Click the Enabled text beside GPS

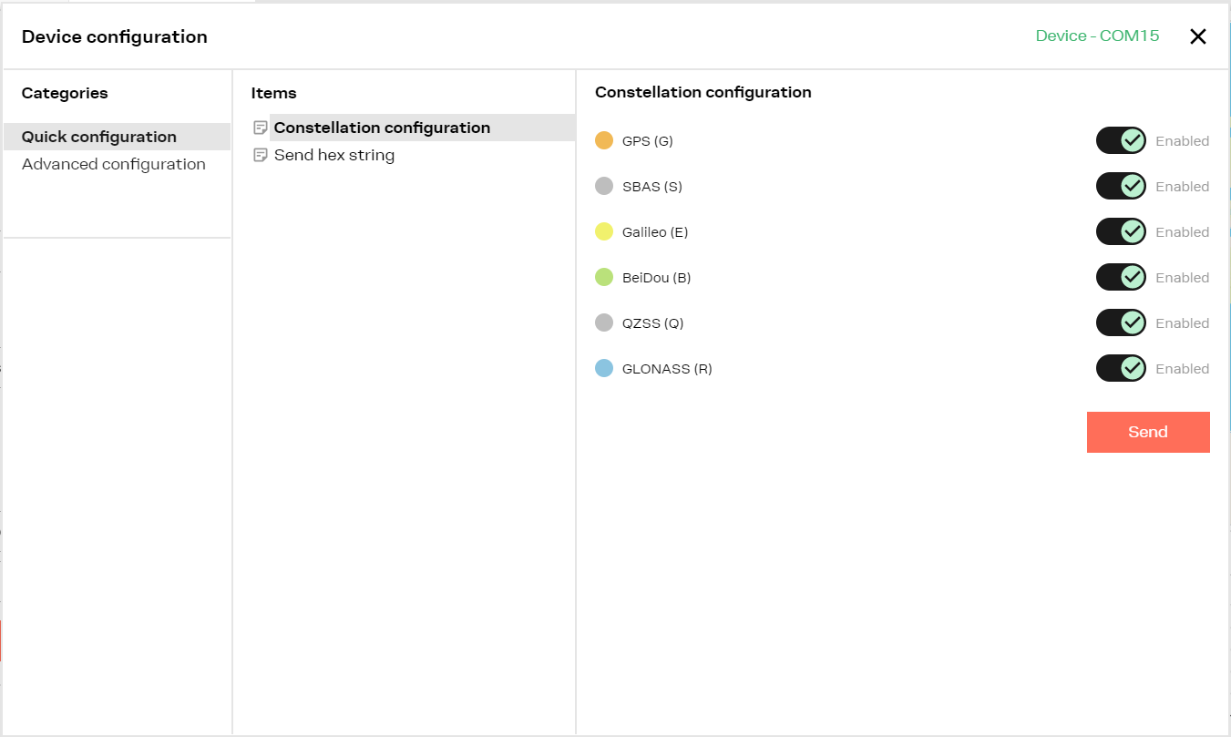coord(1183,141)
